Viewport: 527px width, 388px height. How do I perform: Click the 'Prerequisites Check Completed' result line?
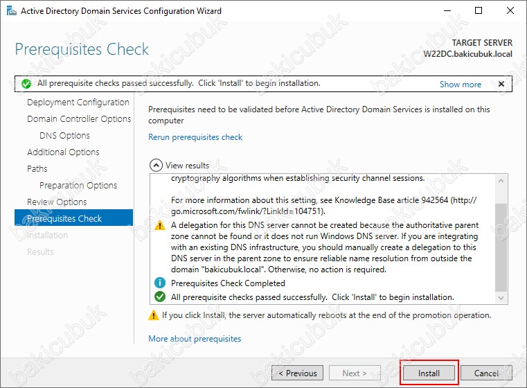click(228, 283)
